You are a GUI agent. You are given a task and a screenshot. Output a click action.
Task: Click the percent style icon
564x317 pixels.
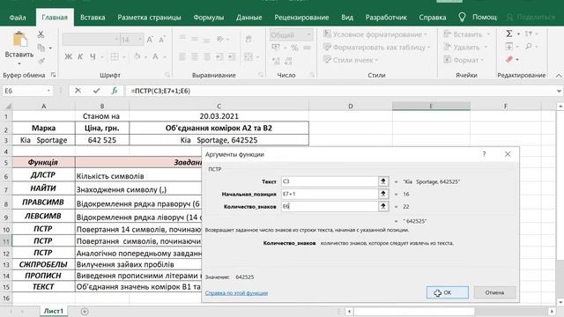click(x=294, y=48)
